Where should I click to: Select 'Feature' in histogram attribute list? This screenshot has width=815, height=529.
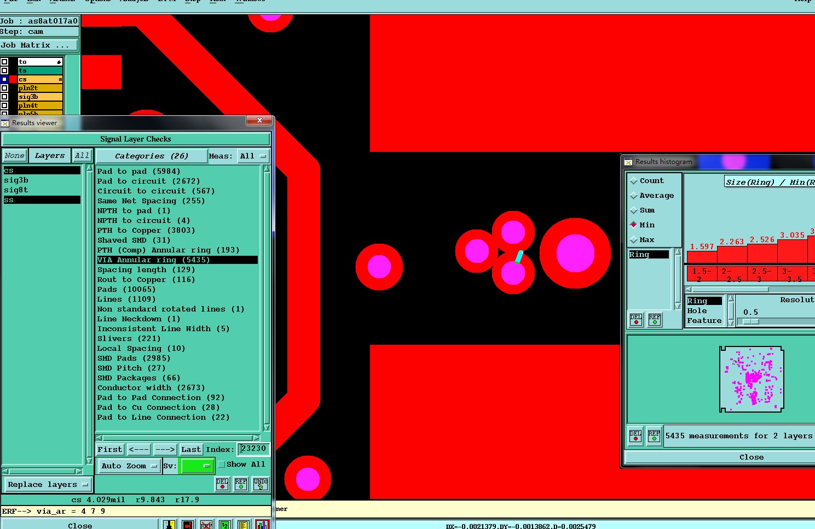pyautogui.click(x=704, y=321)
